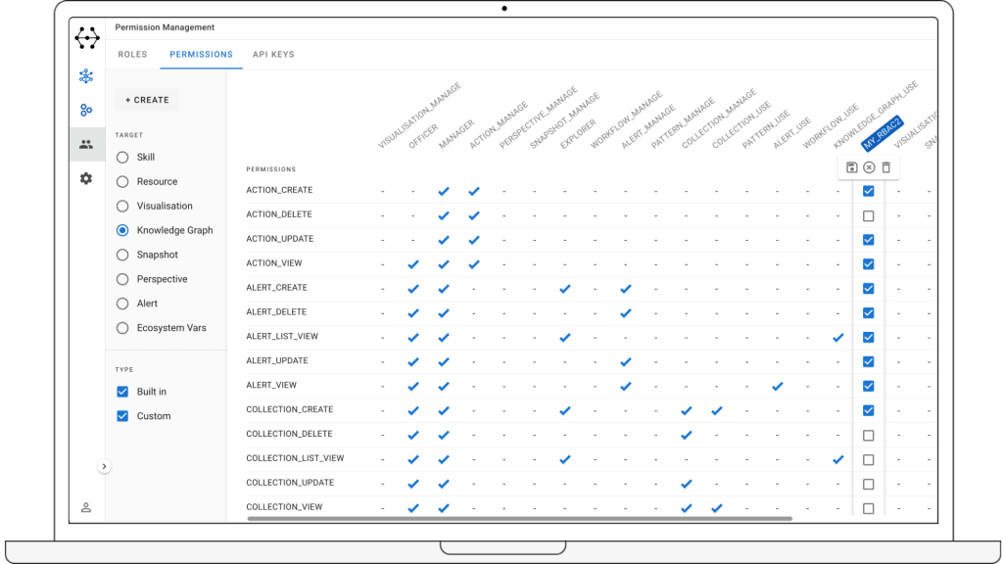This screenshot has width=1003, height=564.
Task: Select the Permissions tab
Action: pos(201,55)
